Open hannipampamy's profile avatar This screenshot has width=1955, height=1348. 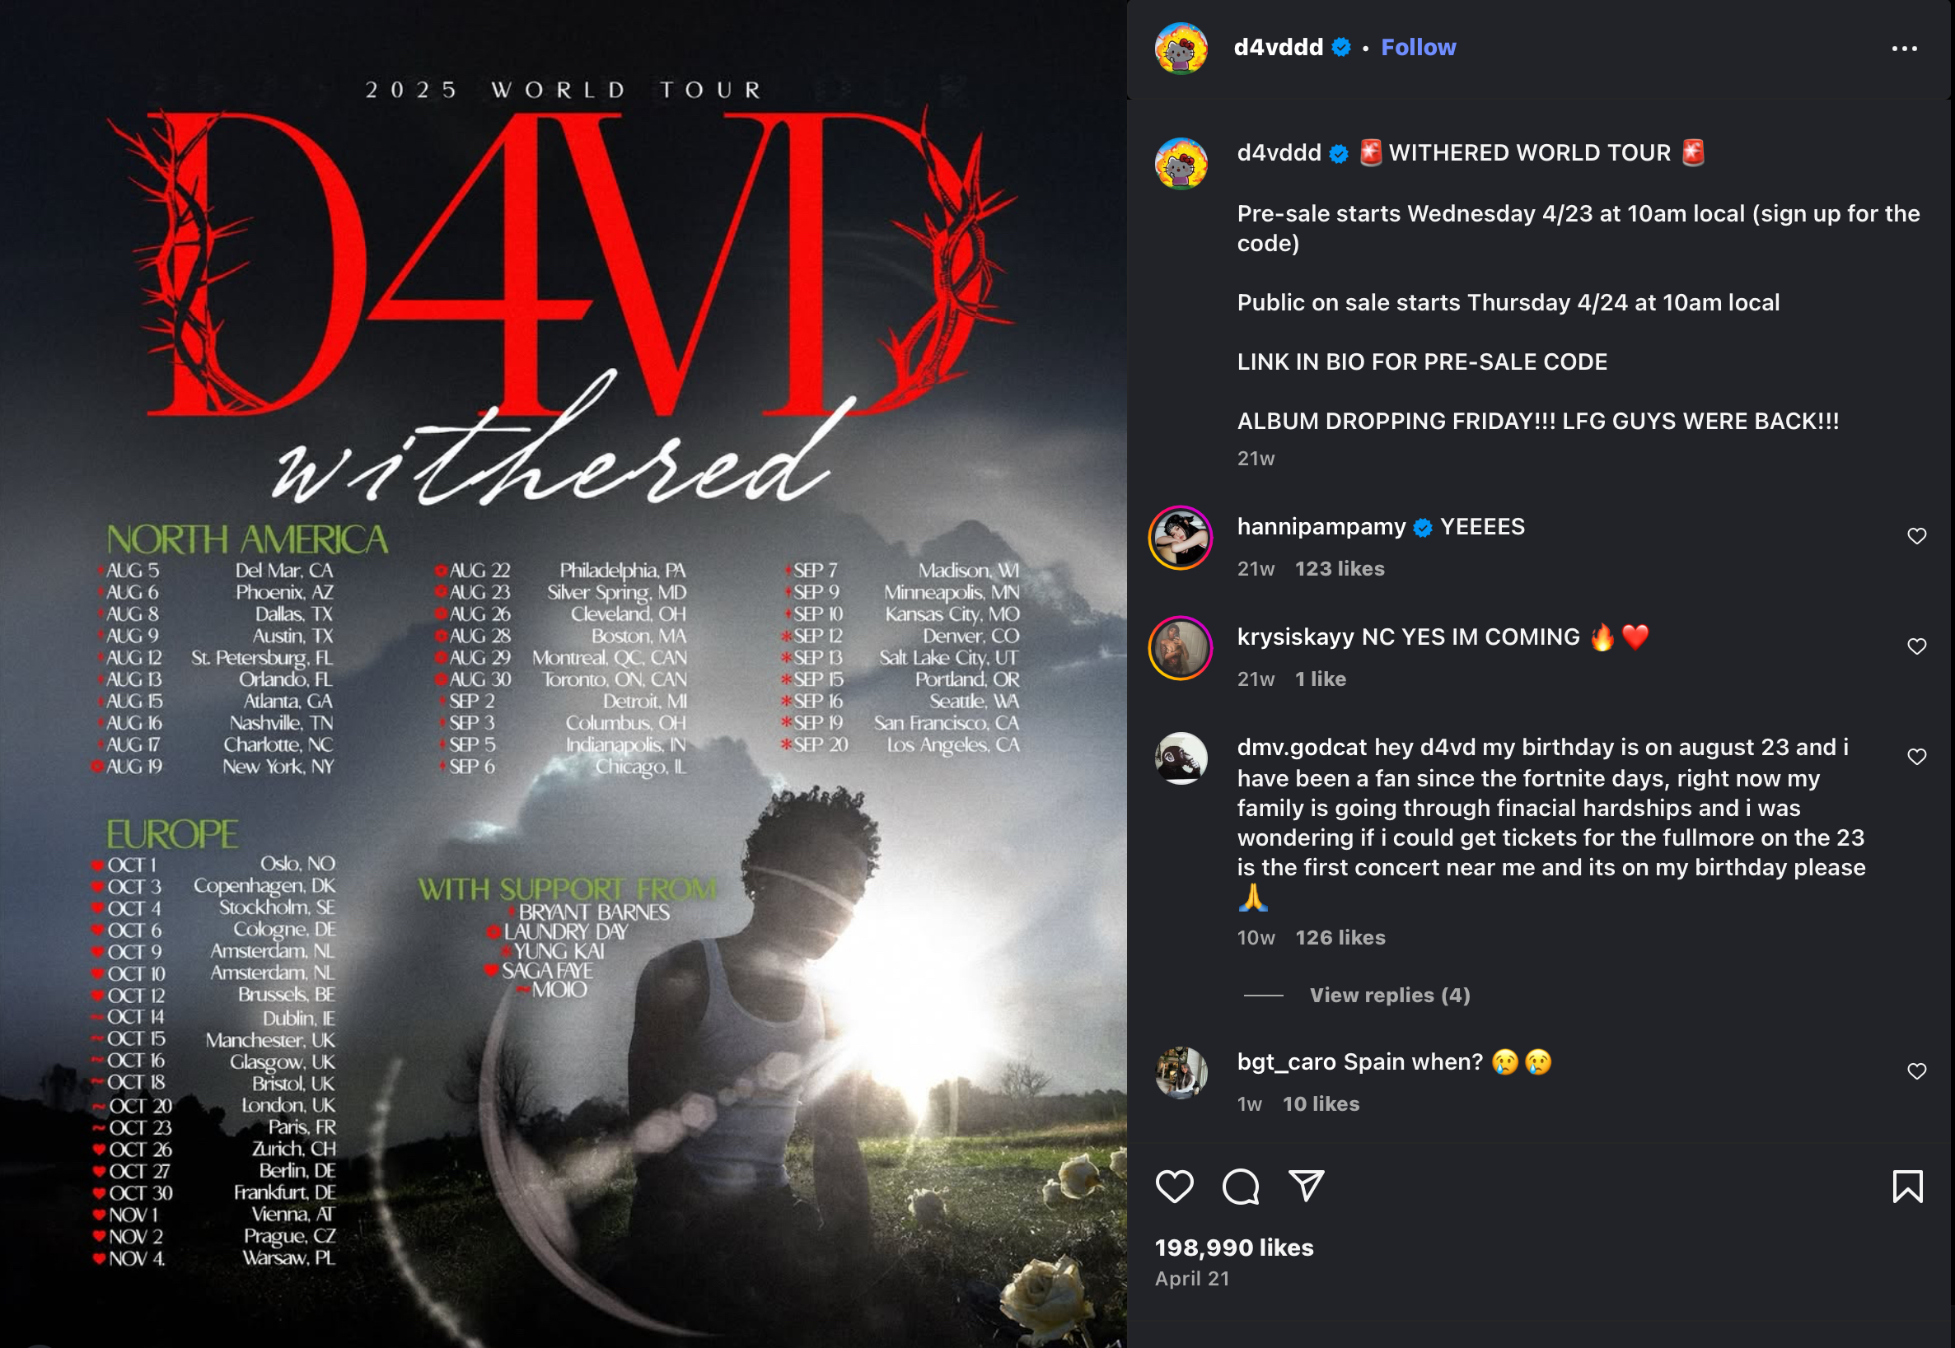pyautogui.click(x=1181, y=538)
